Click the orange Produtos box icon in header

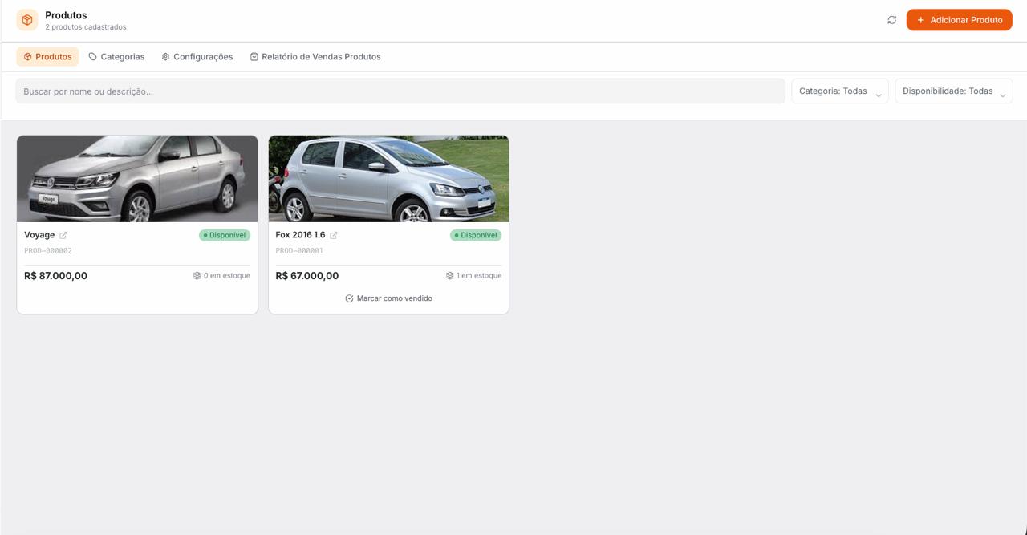[27, 20]
